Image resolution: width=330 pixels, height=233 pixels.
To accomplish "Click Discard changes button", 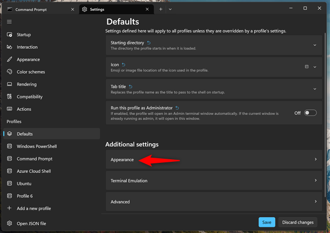I will pos(297,222).
